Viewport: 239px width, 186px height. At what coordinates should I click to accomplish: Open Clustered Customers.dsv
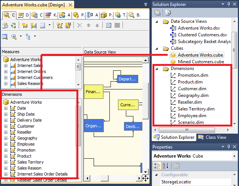coord(203,35)
